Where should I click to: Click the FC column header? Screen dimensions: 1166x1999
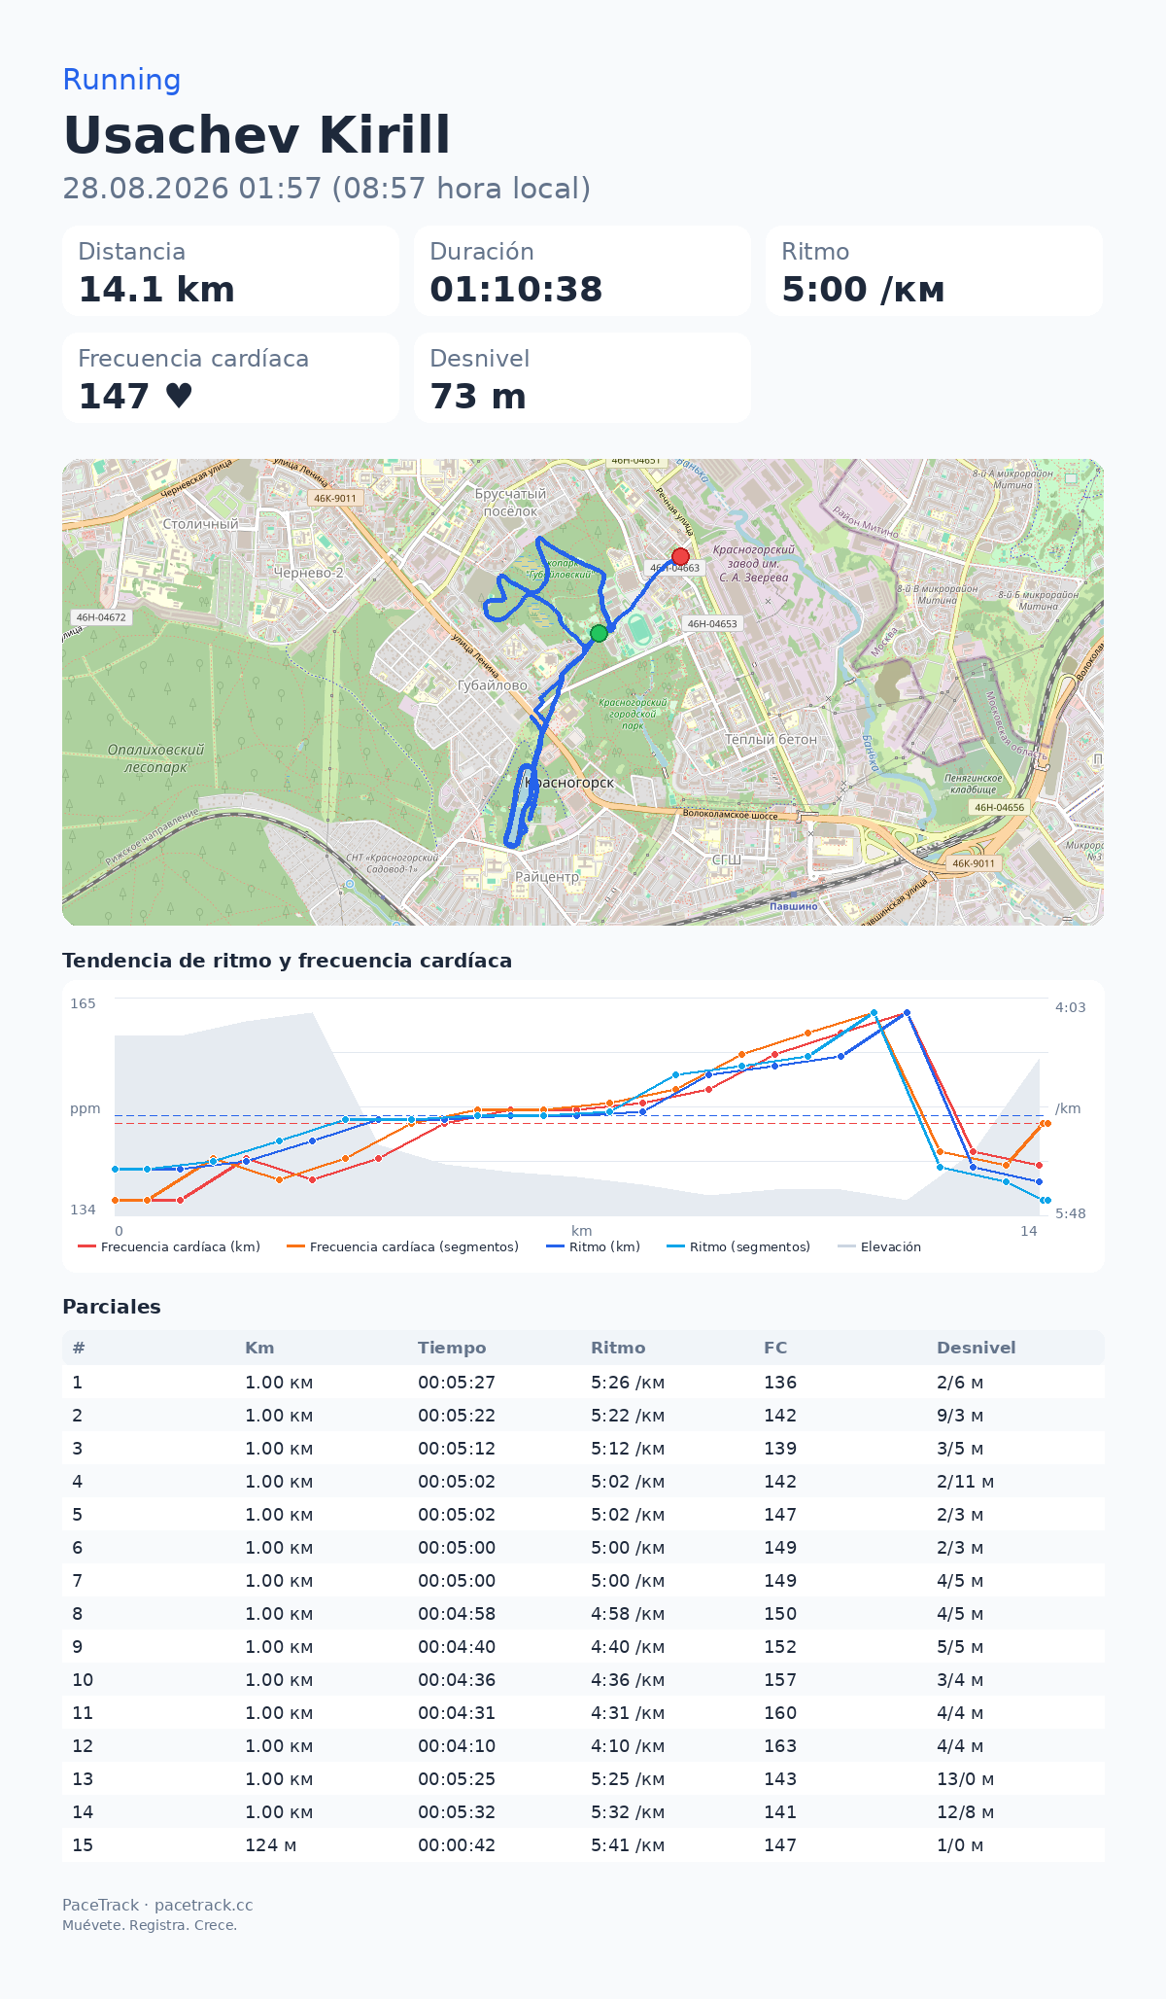pos(775,1348)
